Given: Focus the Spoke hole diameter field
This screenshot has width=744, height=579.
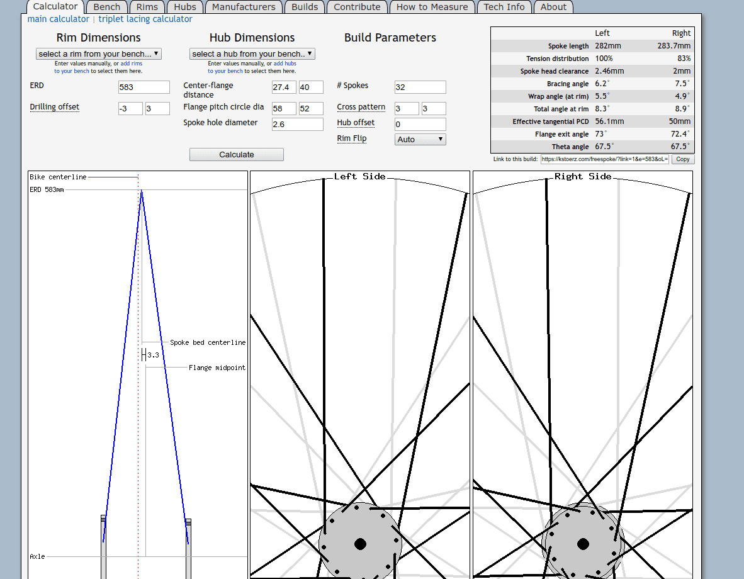Looking at the screenshot, I should click(297, 124).
